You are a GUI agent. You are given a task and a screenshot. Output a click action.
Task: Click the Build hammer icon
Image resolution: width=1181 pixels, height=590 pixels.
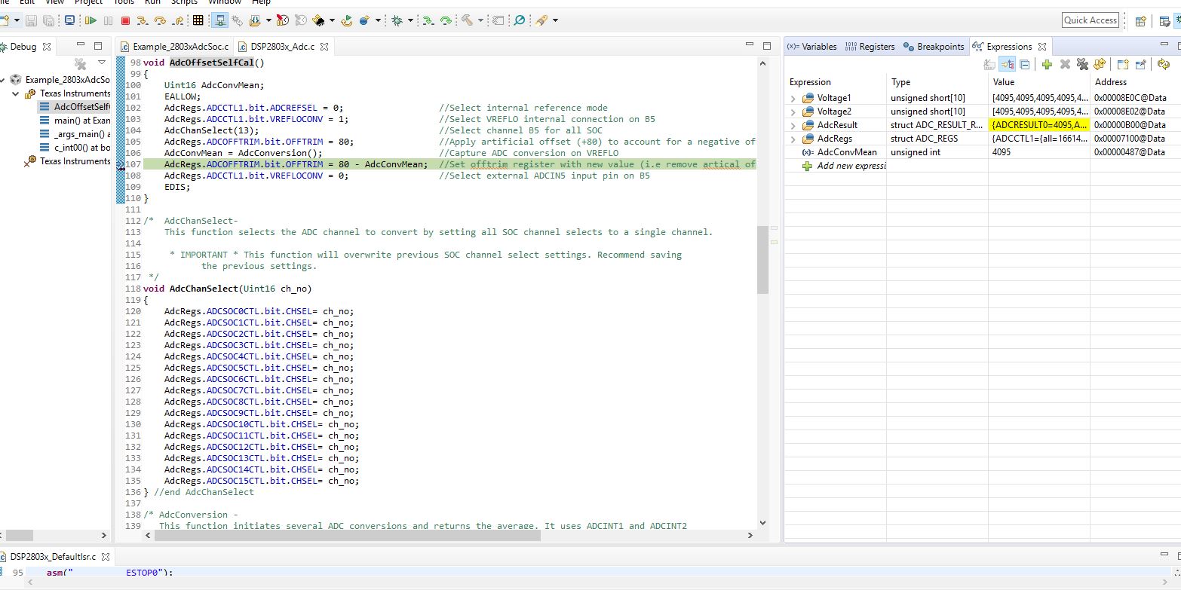coord(466,20)
